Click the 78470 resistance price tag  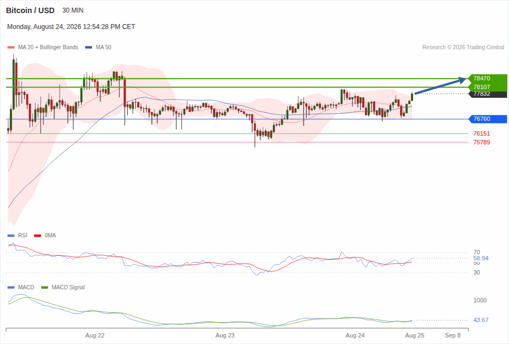click(488, 78)
